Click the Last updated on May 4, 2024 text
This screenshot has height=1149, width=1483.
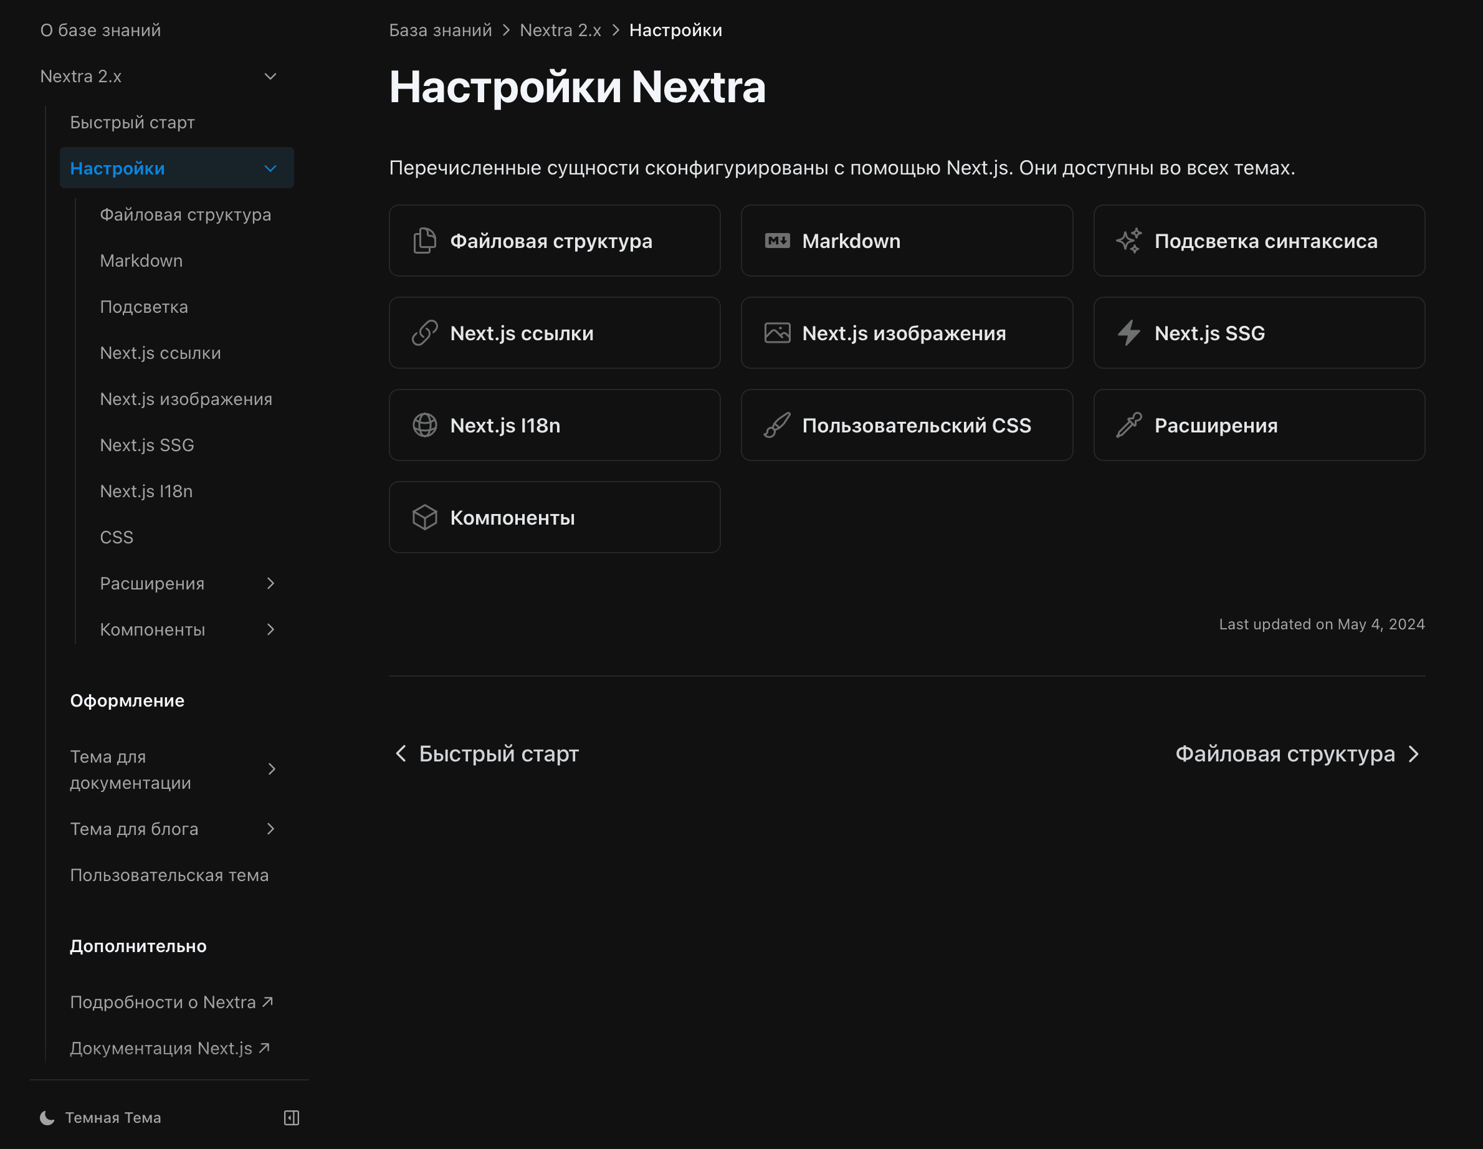[1322, 624]
